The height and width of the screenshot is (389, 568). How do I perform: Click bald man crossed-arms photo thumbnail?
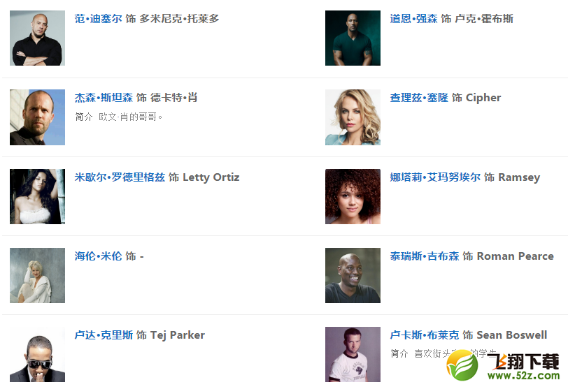point(37,38)
